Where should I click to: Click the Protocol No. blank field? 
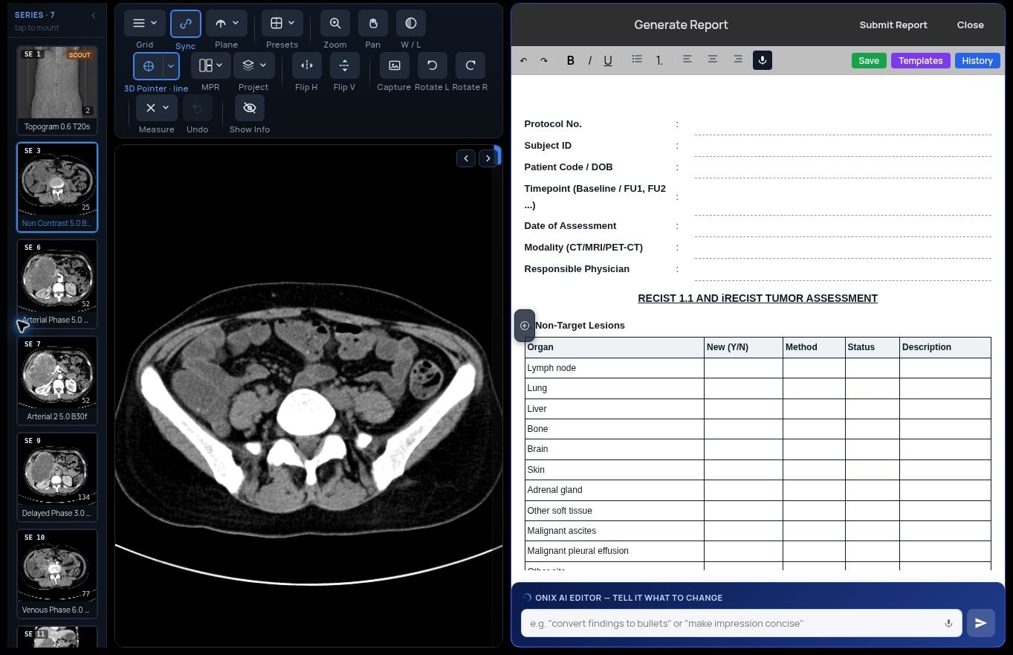[x=843, y=125]
